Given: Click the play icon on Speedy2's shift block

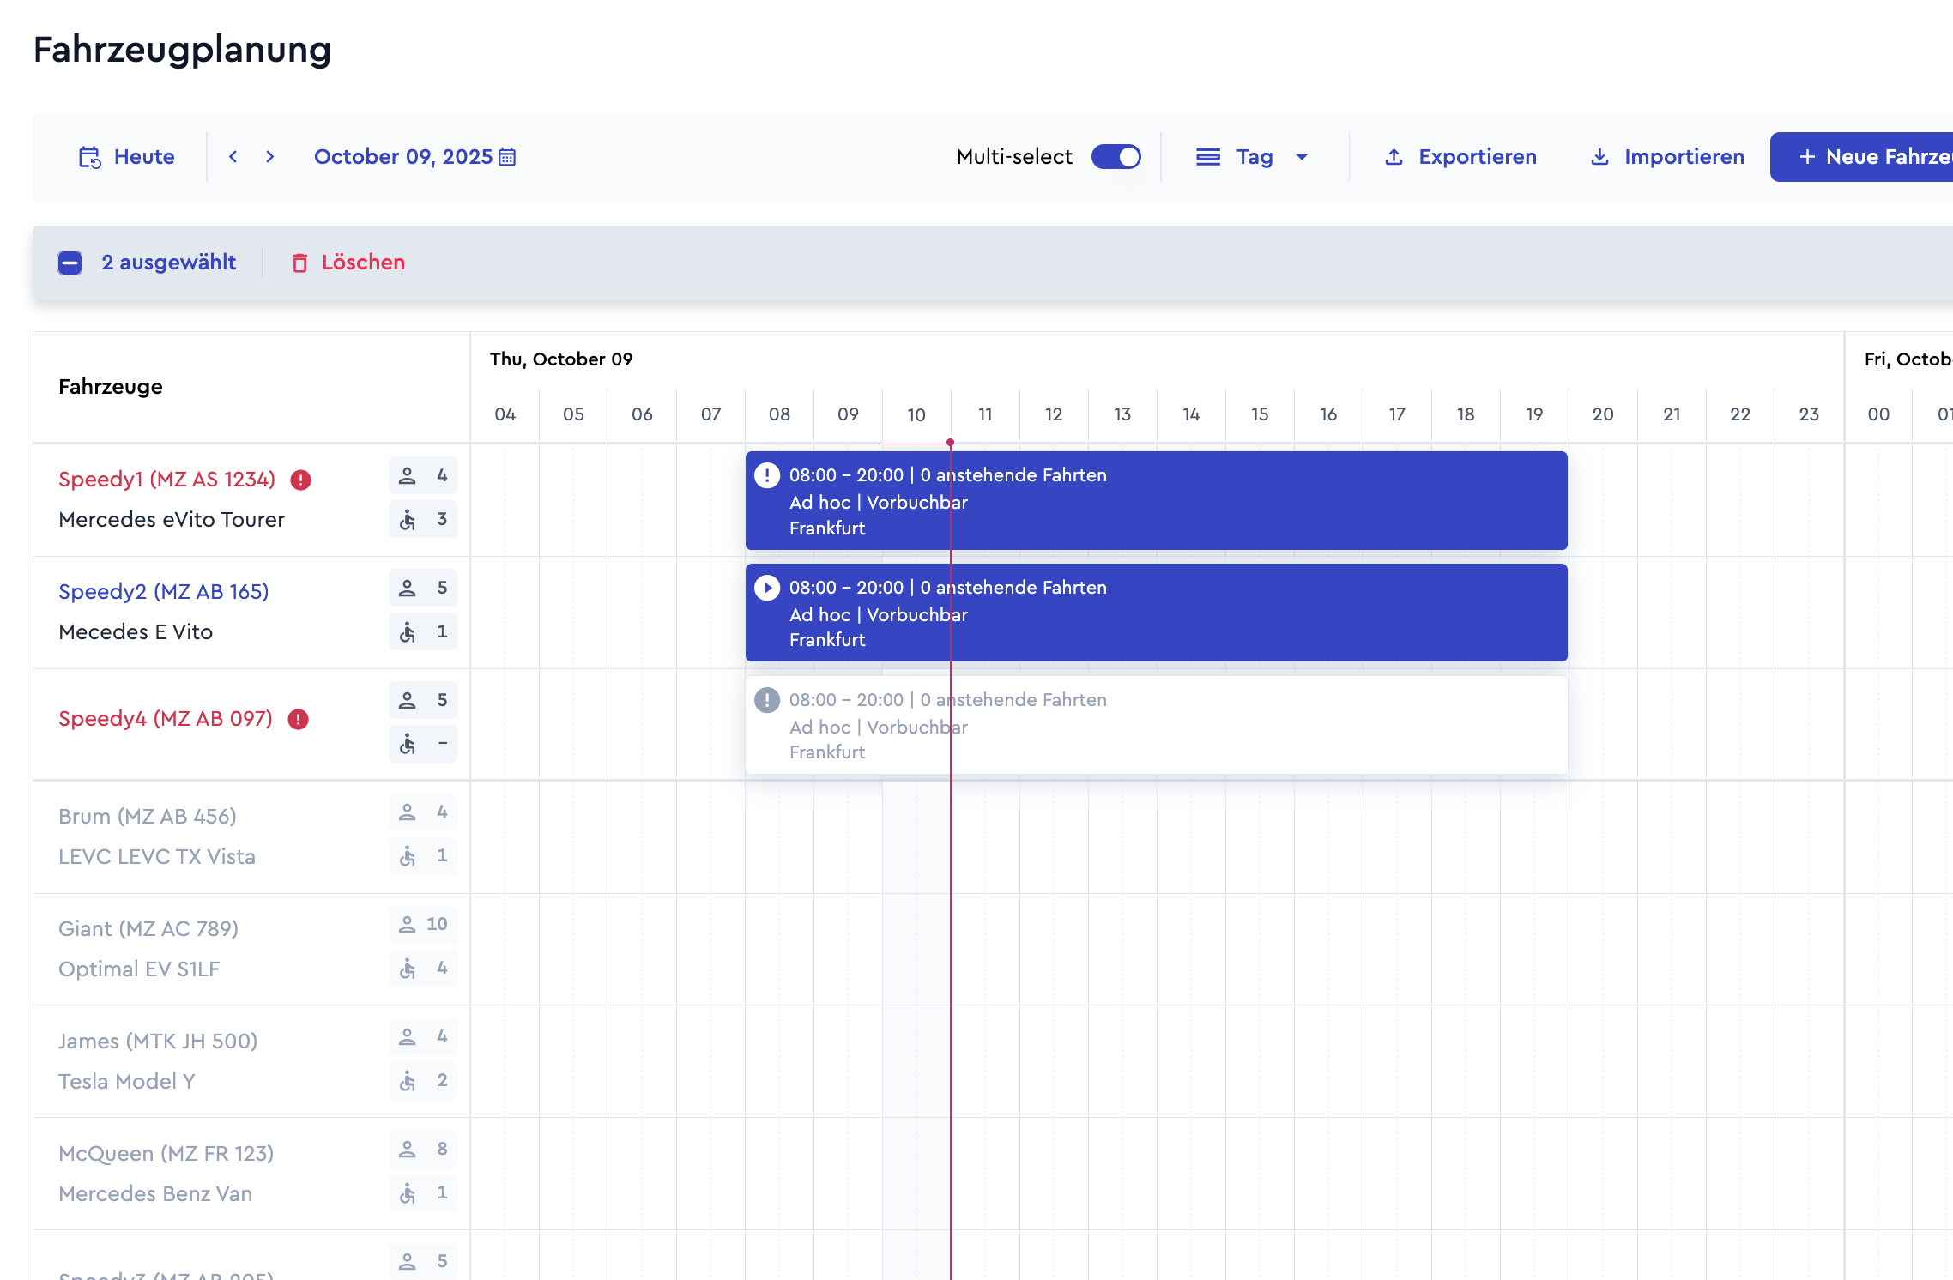Looking at the screenshot, I should tap(767, 588).
